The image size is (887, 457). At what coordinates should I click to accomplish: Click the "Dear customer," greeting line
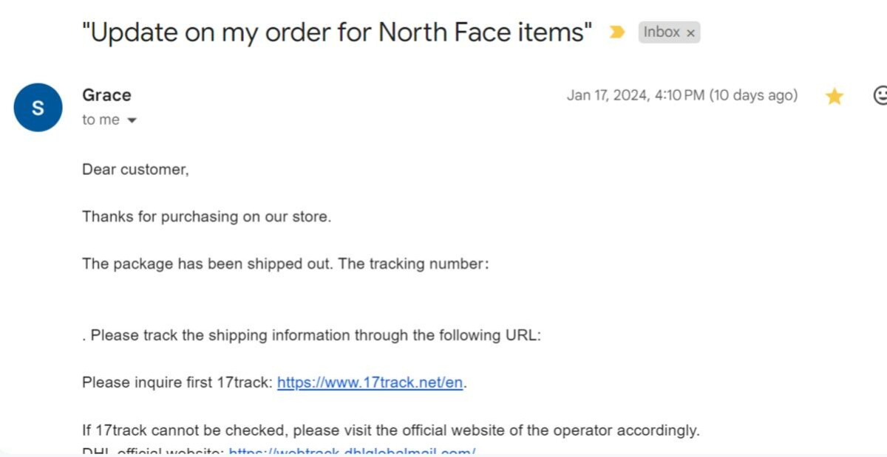coord(135,169)
